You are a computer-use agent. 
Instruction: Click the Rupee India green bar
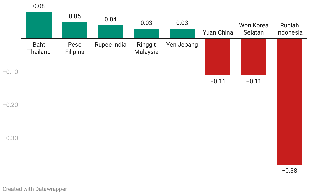(x=111, y=32)
